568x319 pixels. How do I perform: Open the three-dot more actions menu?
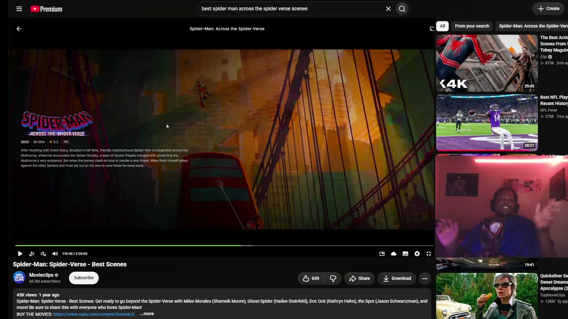(x=425, y=278)
